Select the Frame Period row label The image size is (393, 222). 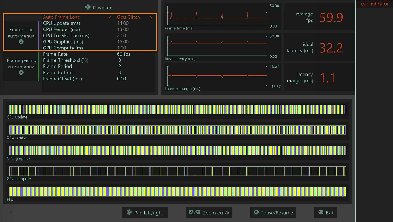pyautogui.click(x=57, y=66)
